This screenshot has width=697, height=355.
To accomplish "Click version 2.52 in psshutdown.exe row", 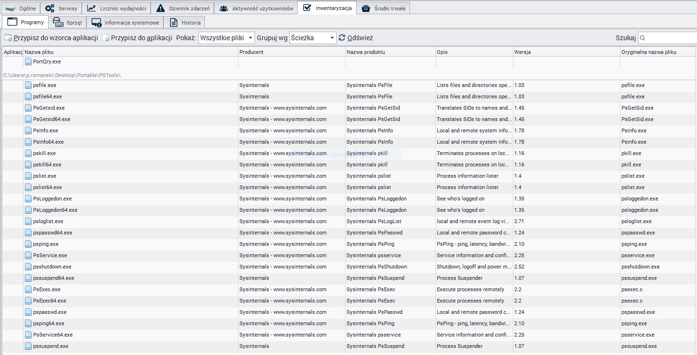I will tap(519, 267).
